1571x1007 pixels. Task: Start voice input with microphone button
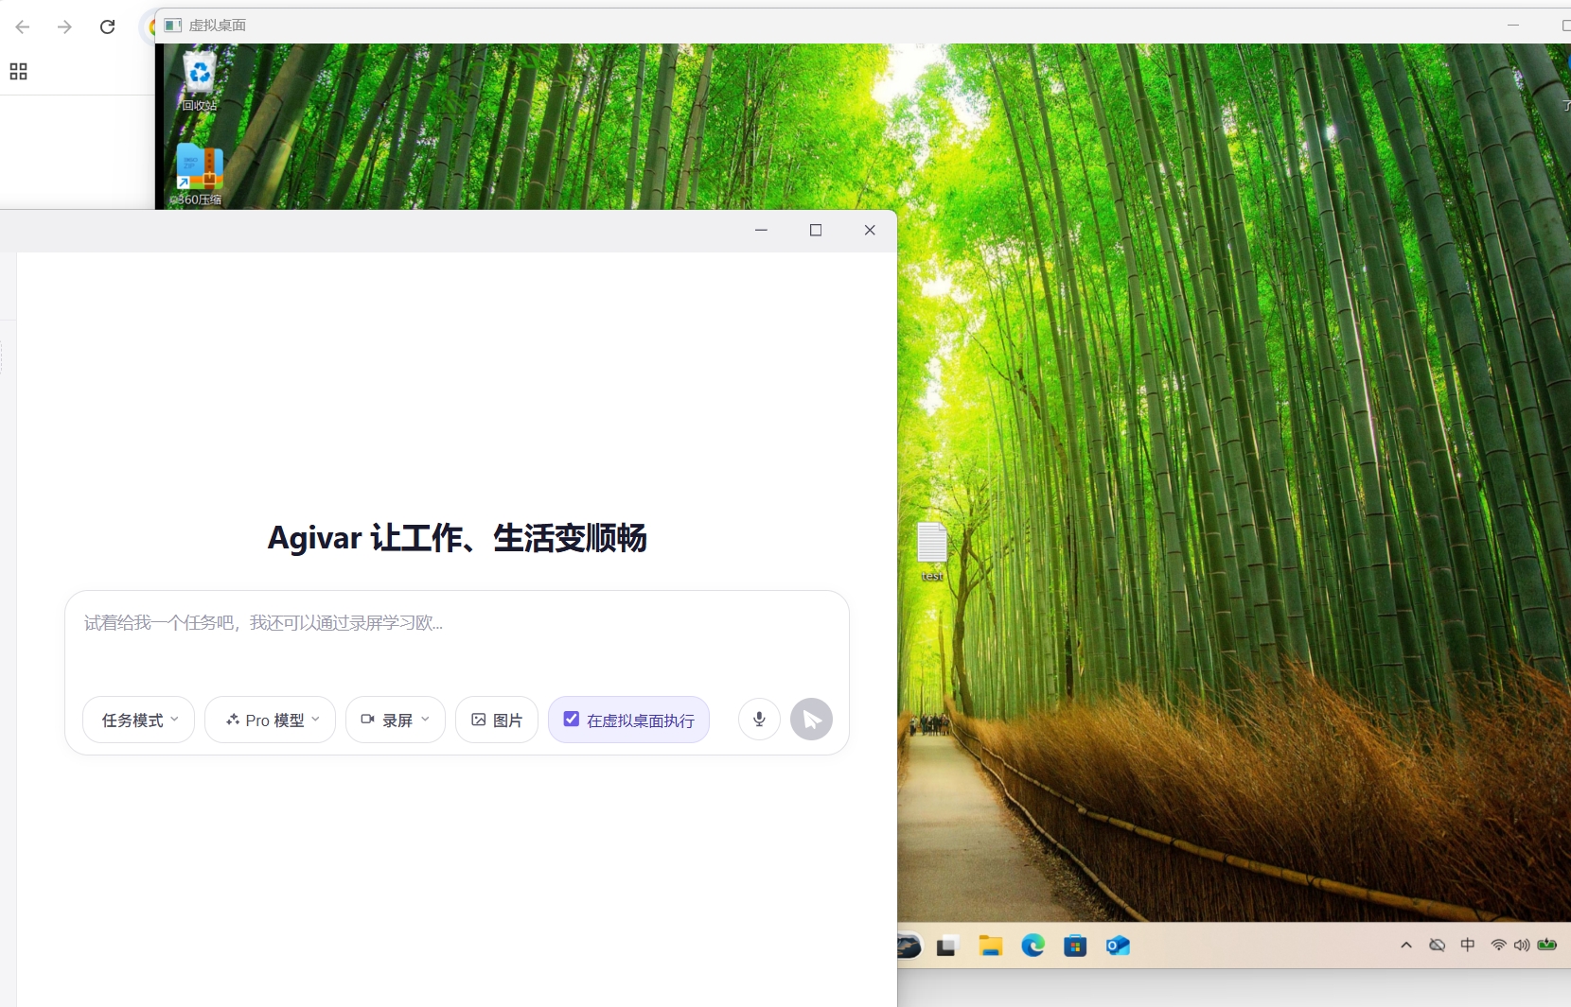tap(759, 720)
